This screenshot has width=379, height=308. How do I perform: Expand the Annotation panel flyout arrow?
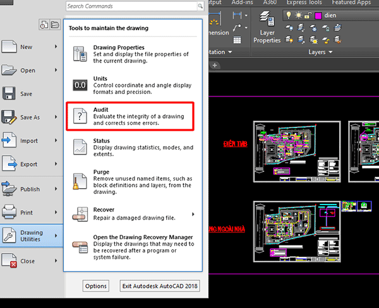coord(230,52)
